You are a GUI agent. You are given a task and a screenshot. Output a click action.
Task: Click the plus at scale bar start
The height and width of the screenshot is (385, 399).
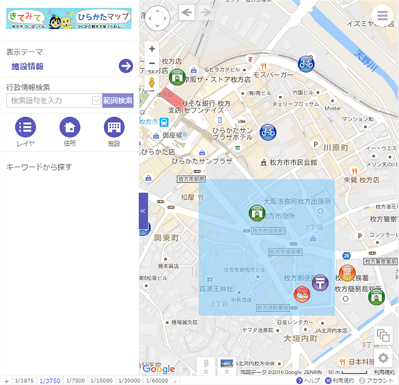click(x=7, y=381)
